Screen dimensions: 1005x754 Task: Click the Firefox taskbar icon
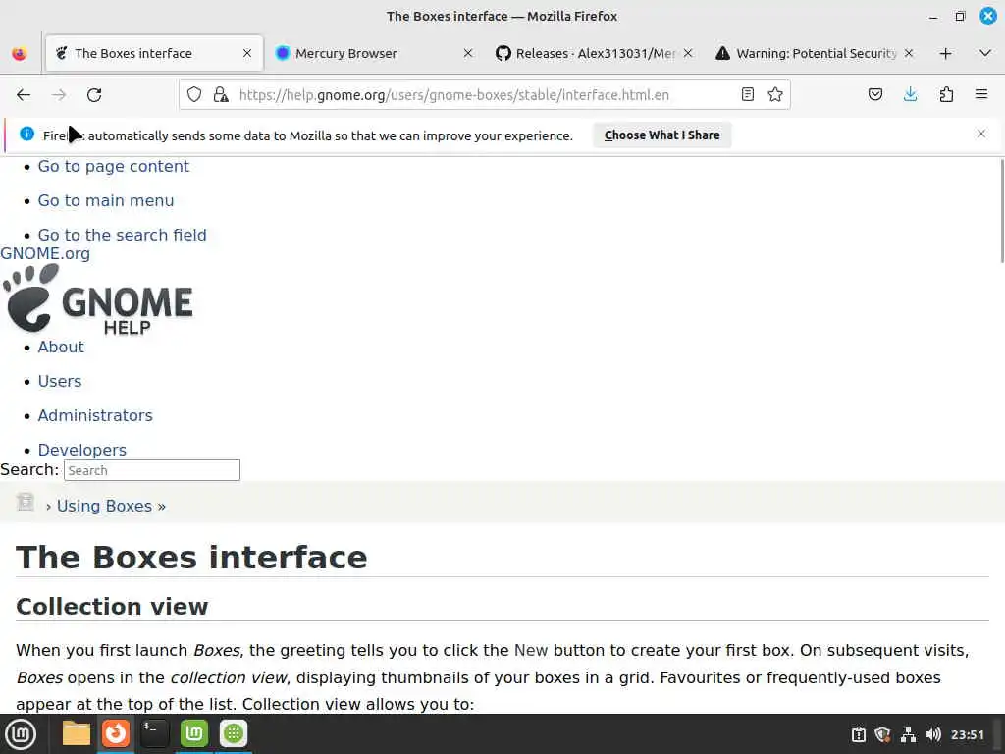point(116,733)
